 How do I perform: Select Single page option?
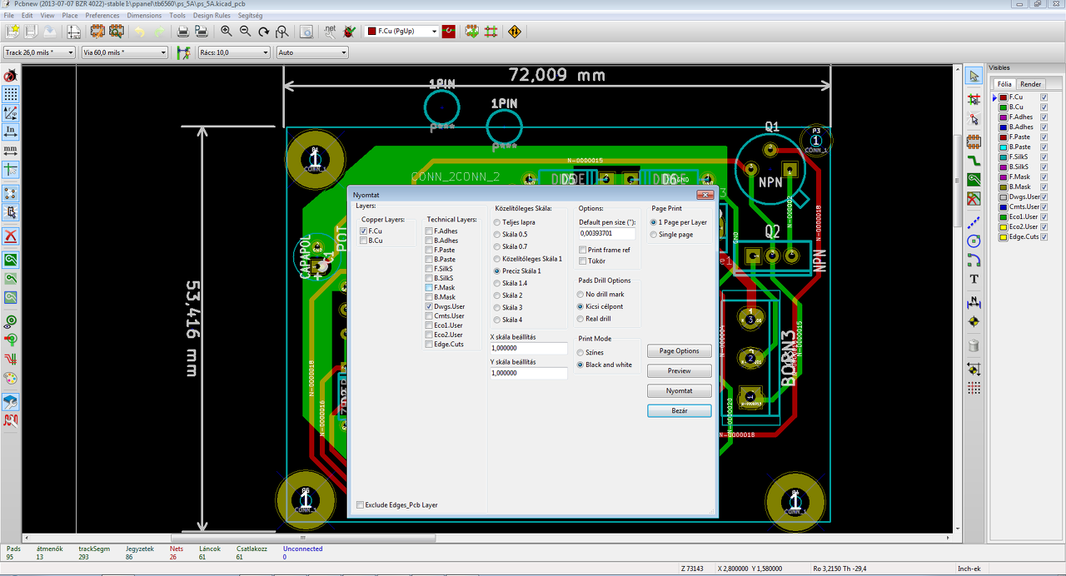click(x=654, y=235)
